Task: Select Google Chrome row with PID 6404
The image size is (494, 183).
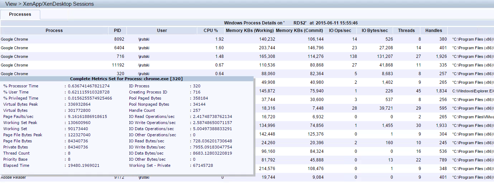Action: [247, 48]
